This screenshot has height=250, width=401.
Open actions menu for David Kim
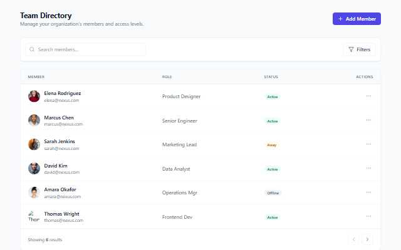click(x=368, y=168)
